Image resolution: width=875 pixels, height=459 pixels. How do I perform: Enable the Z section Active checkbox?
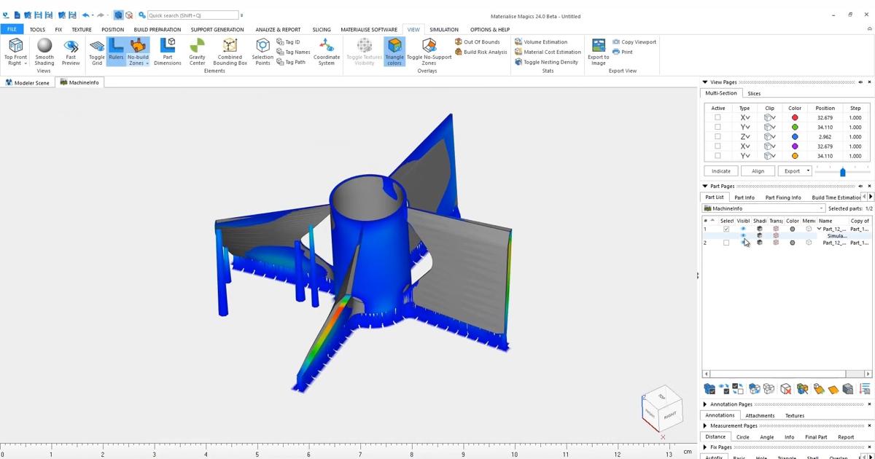[x=717, y=136]
